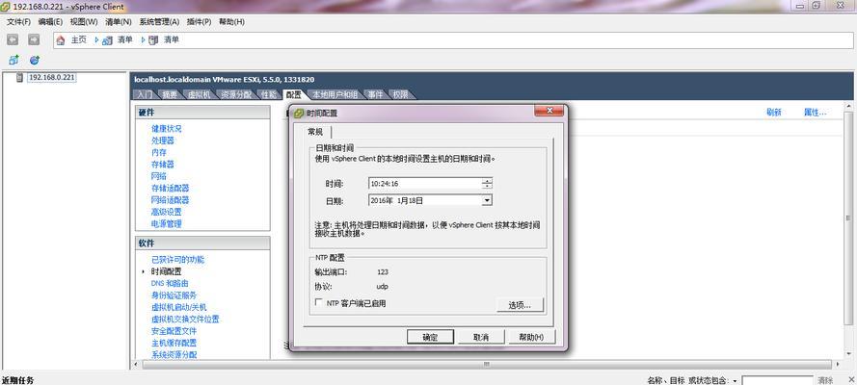
Task: Open 高级设置 in hardware list
Action: [x=167, y=212]
